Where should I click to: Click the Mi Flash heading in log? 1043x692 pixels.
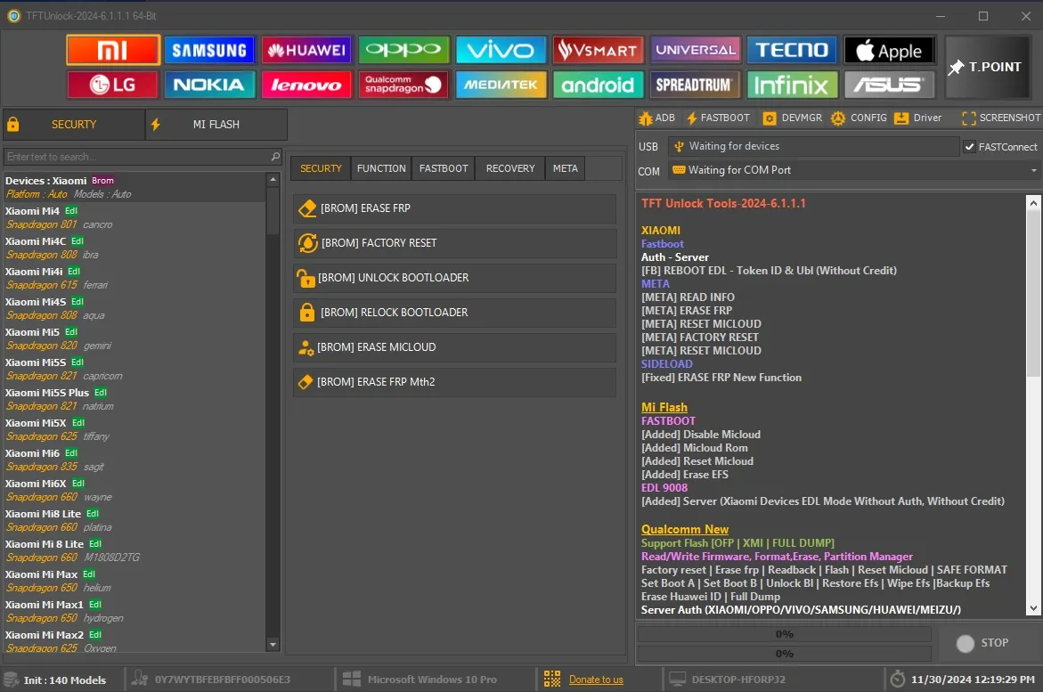coord(664,407)
